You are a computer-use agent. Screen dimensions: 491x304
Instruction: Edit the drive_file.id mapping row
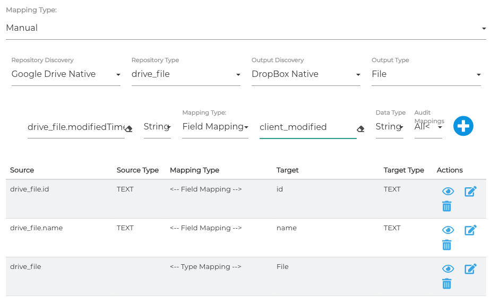click(470, 192)
